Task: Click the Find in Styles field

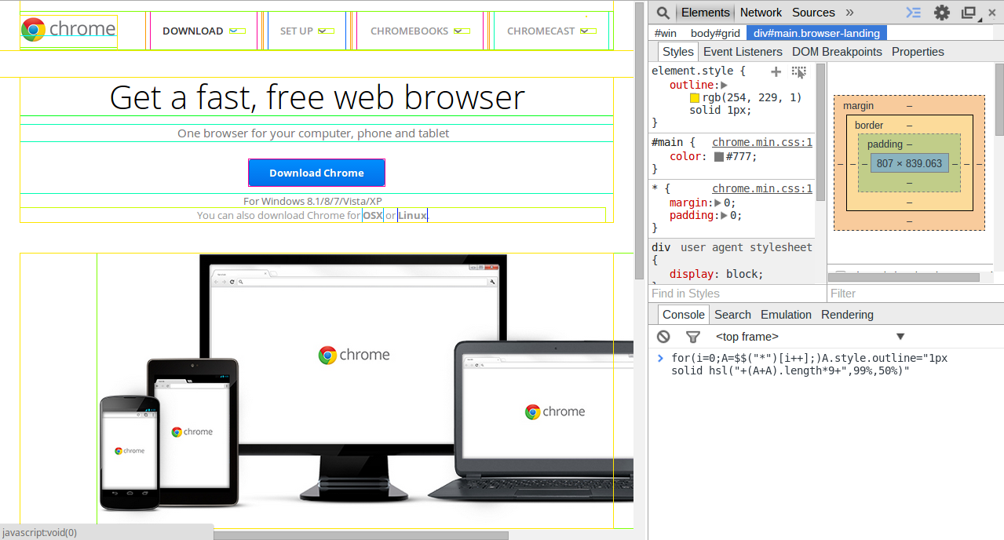Action: [x=737, y=294]
